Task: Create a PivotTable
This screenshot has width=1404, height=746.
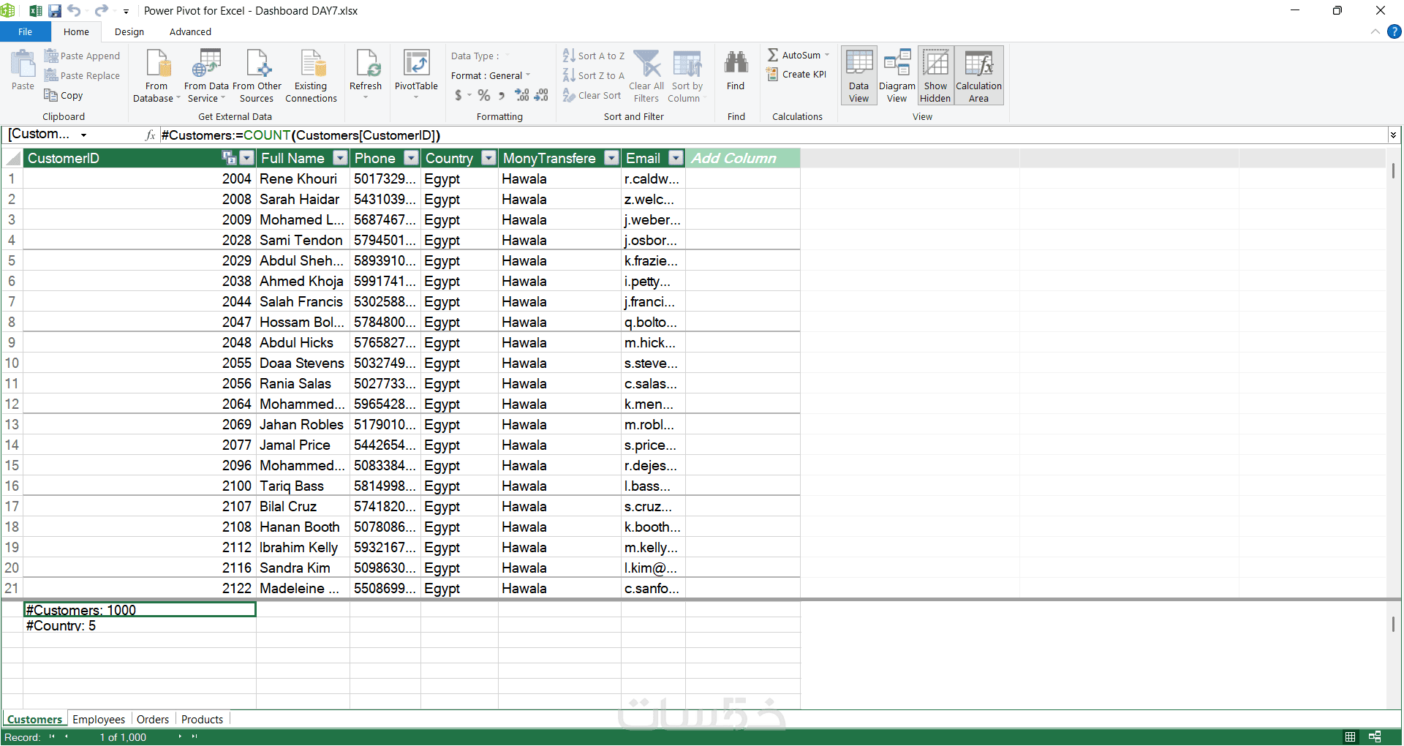Action: click(x=416, y=73)
